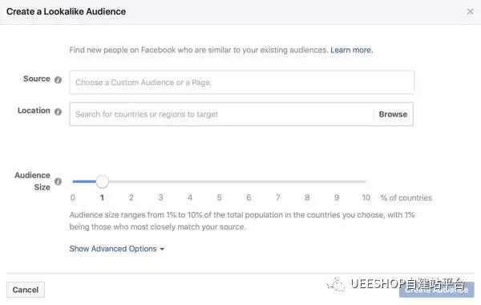481x305 pixels.
Task: Set audience size slider to 10
Action: tap(366, 181)
